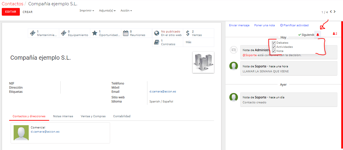Toggle the Siguiendo follow status
The height and width of the screenshot is (150, 343).
306,35
